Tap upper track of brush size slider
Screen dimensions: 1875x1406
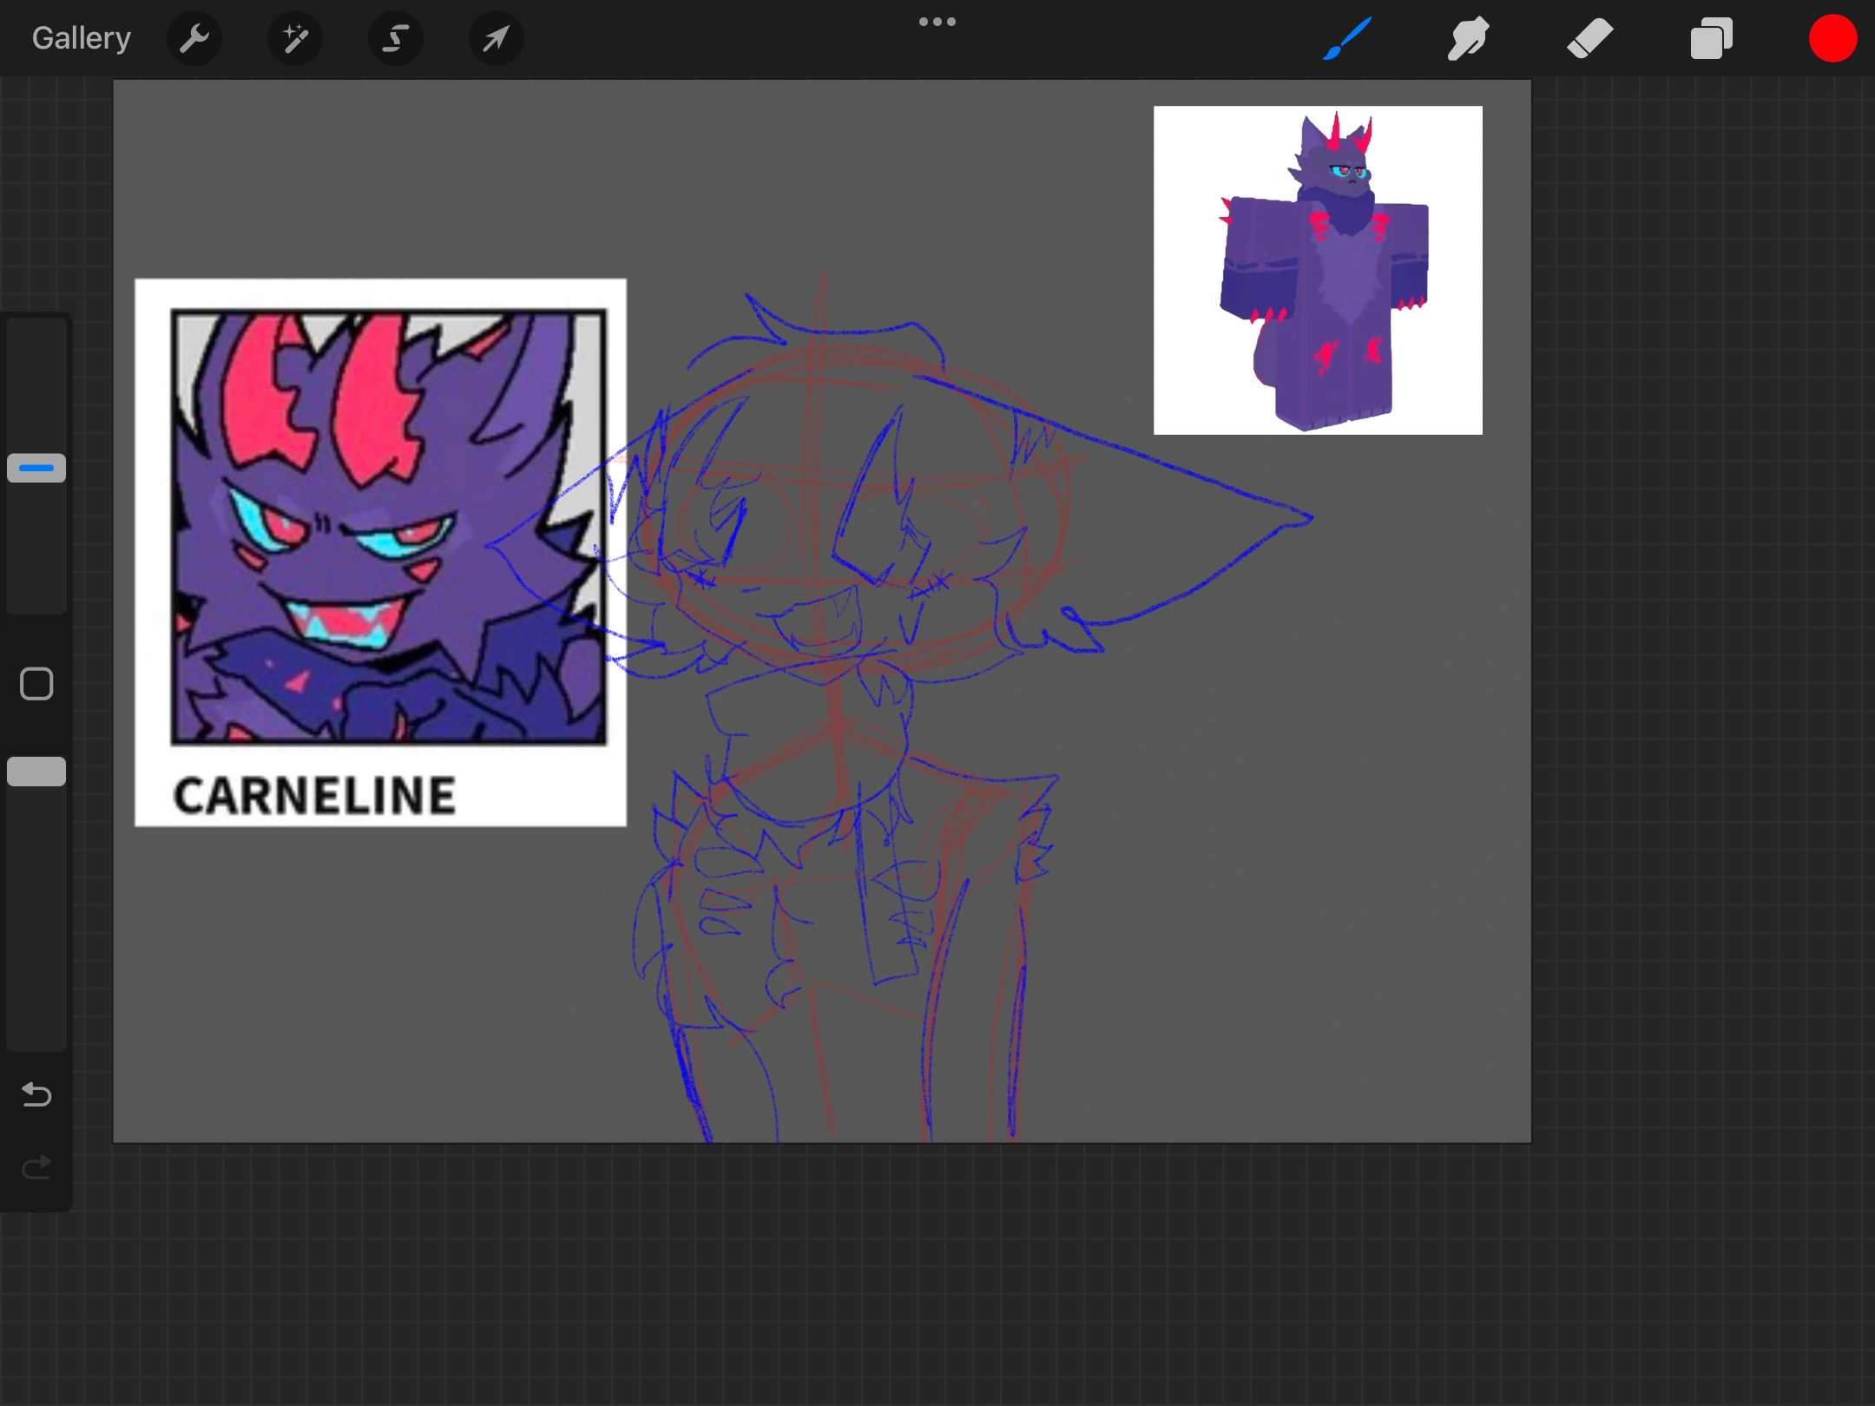(36, 382)
